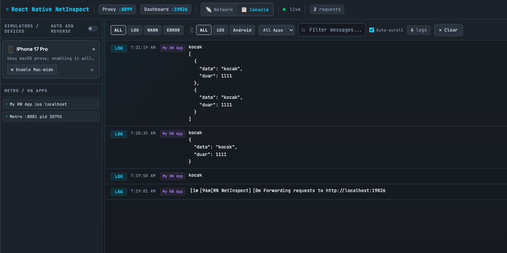Click the Proxy :8899 badge

(x=117, y=9)
